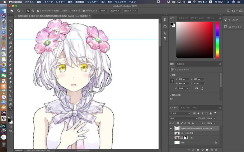Click the width W input field

[184, 79]
